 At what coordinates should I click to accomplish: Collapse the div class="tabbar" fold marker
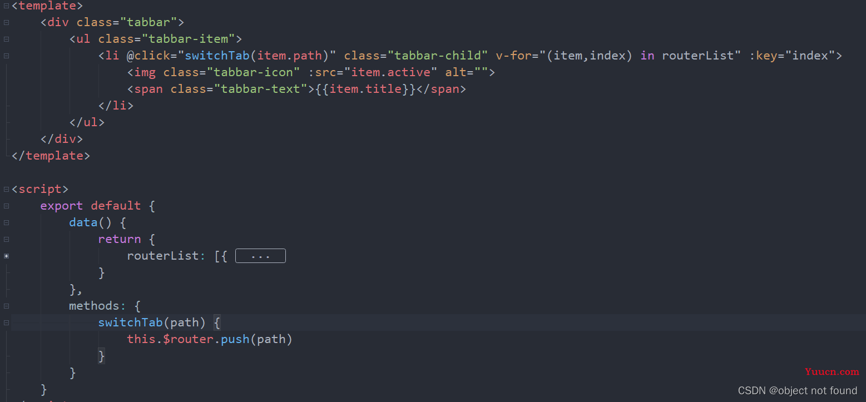(x=6, y=22)
